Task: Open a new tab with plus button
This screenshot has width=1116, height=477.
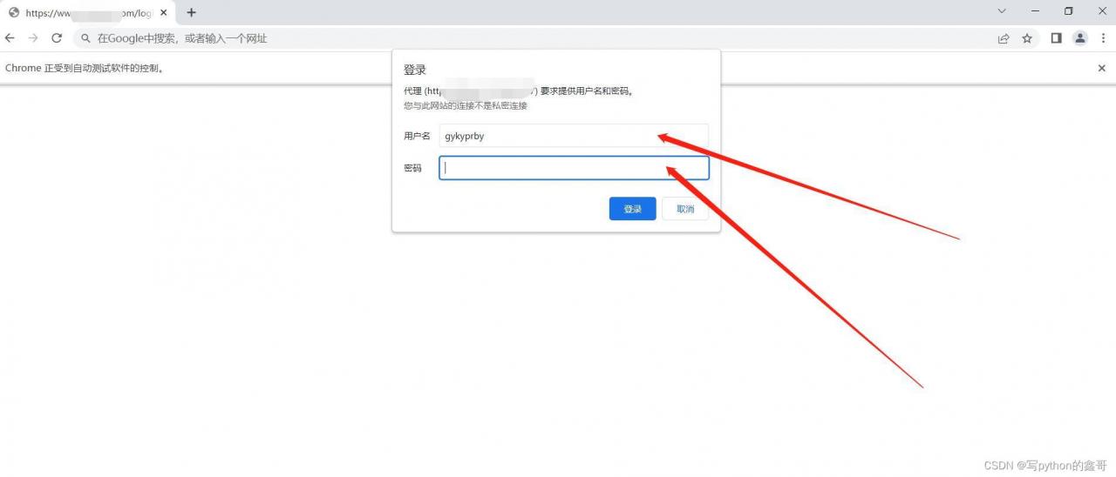Action: (x=192, y=12)
